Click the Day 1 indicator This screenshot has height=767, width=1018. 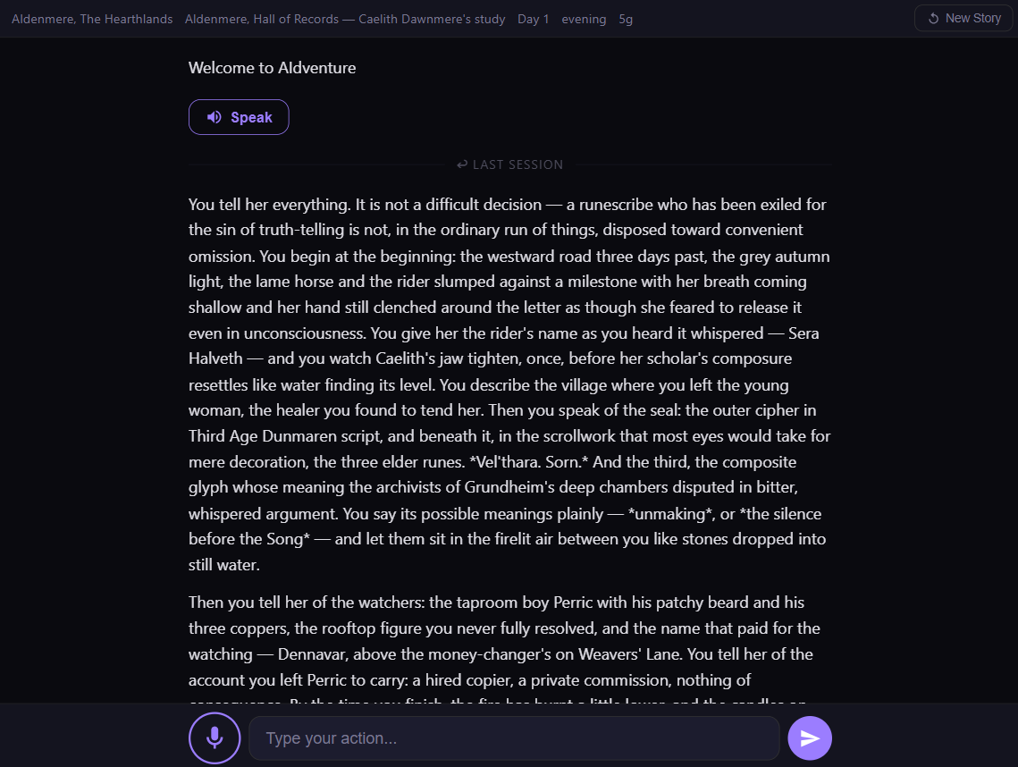coord(534,19)
